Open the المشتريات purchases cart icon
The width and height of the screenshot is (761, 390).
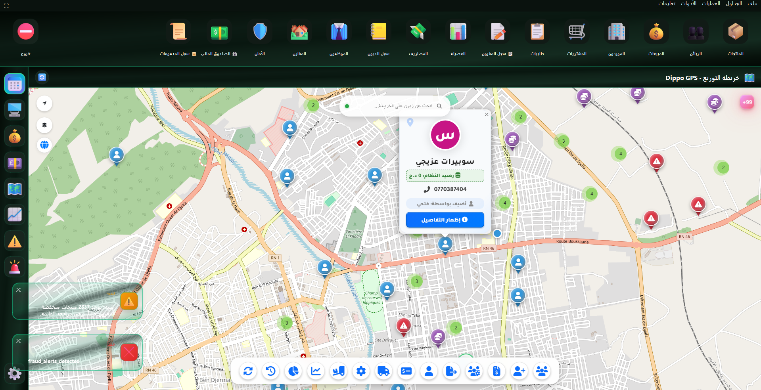tap(577, 32)
